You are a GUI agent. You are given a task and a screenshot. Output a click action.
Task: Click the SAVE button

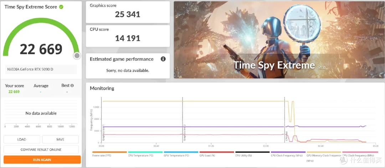click(60, 139)
